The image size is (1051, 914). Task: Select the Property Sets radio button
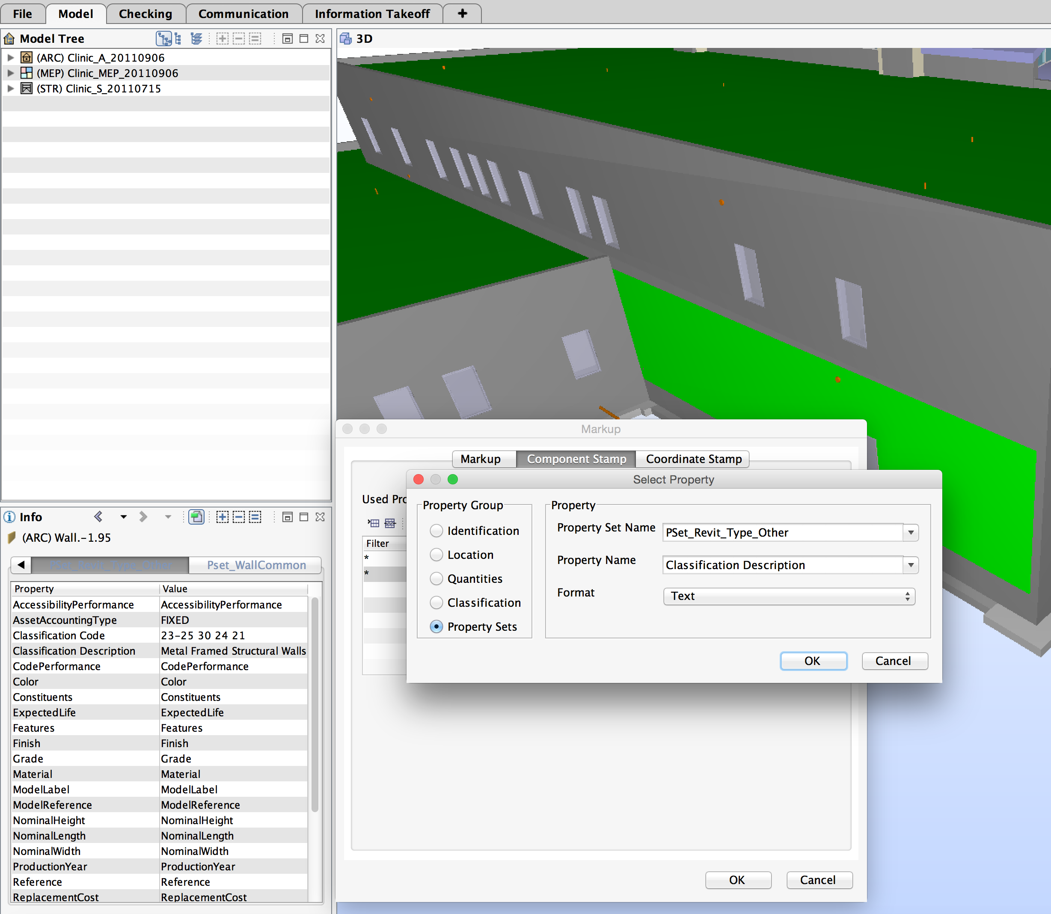click(x=436, y=626)
